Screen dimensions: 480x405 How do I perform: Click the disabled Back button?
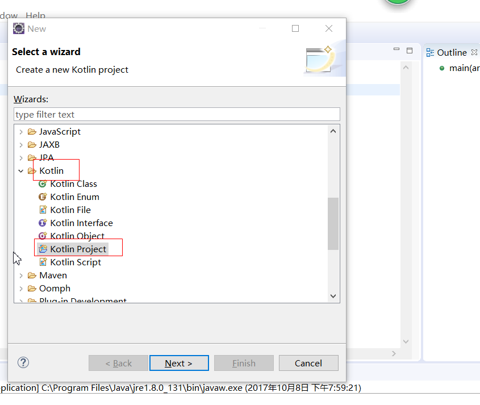click(x=119, y=363)
